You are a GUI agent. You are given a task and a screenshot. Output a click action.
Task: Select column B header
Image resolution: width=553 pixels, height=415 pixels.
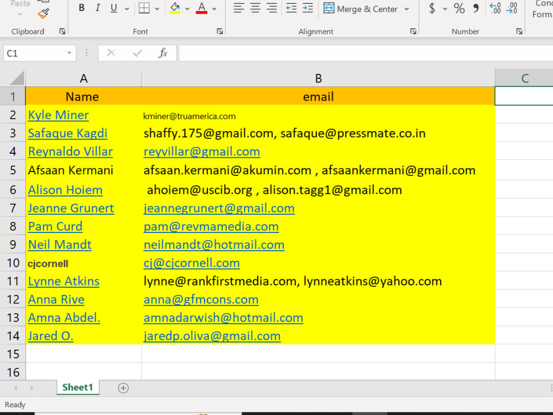click(318, 78)
